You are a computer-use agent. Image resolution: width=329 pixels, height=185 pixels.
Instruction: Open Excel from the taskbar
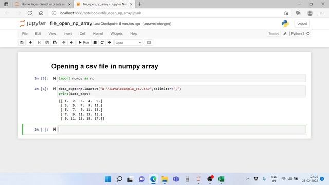click(x=221, y=179)
